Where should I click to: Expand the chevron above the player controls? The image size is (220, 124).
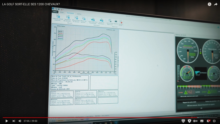tap(110, 121)
